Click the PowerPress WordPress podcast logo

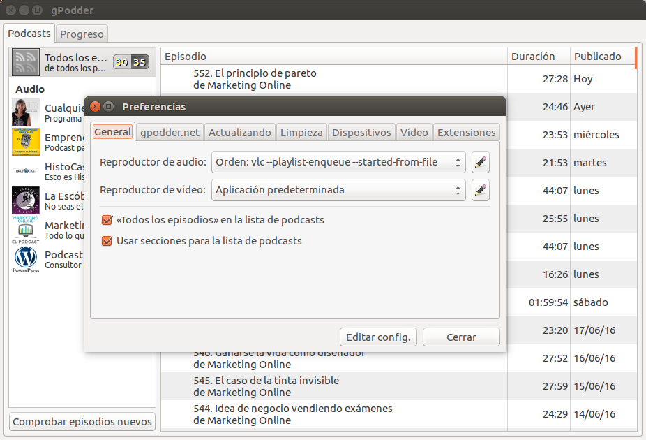pyautogui.click(x=26, y=259)
